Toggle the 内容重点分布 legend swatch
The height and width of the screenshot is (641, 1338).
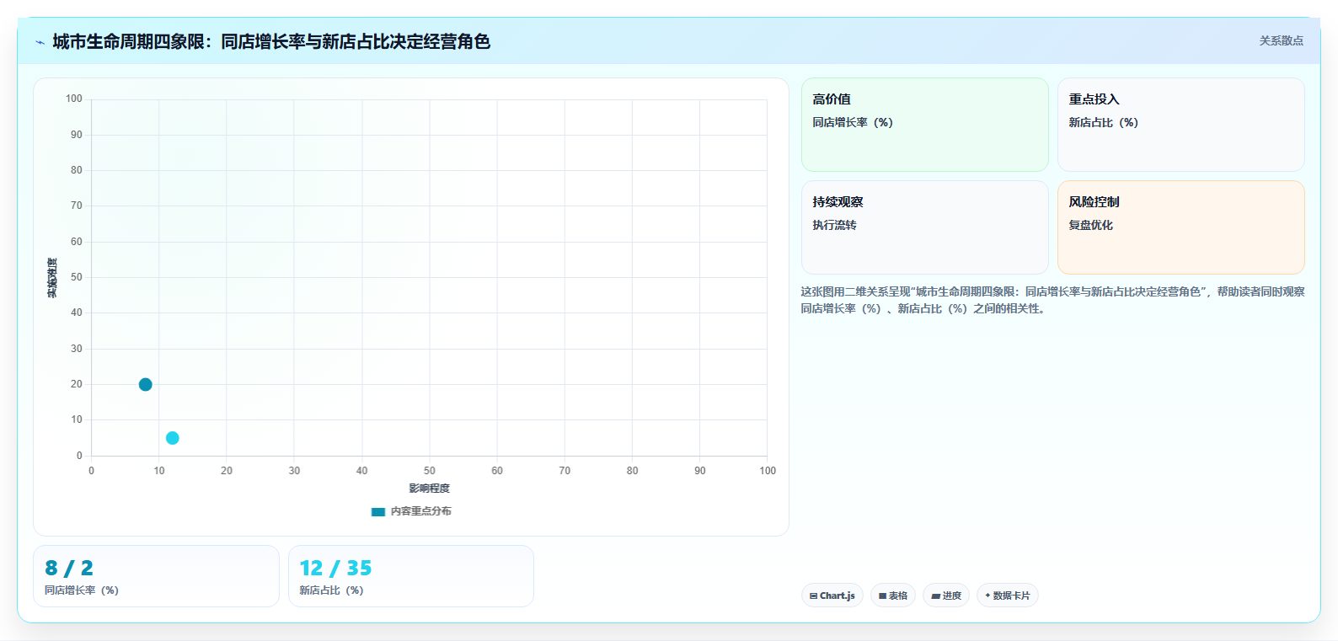point(378,511)
